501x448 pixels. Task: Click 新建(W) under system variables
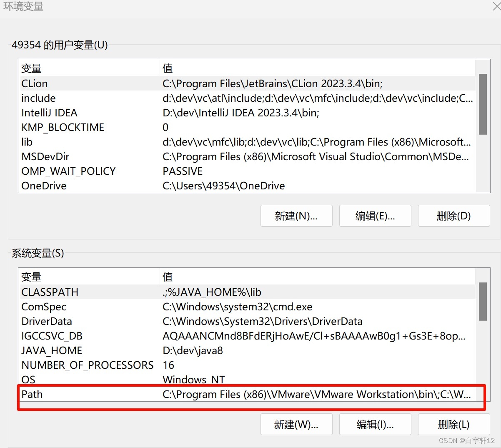pos(296,424)
